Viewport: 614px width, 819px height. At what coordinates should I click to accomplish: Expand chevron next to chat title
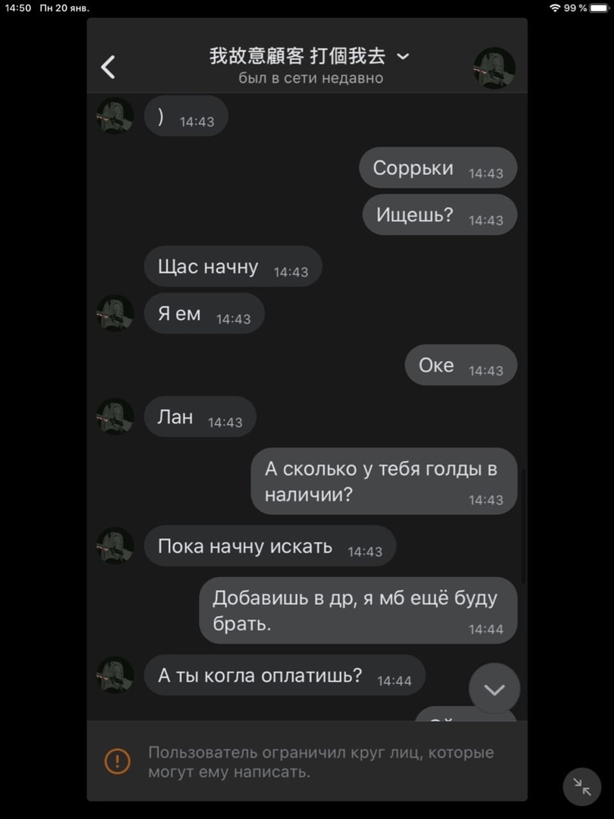point(403,56)
